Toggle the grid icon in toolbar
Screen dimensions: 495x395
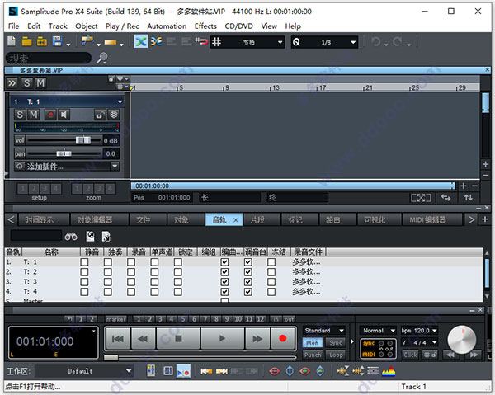click(x=216, y=41)
